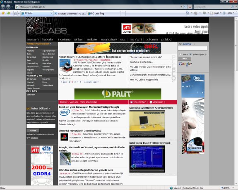Click the RSS feeds toolbar icon

point(196,13)
